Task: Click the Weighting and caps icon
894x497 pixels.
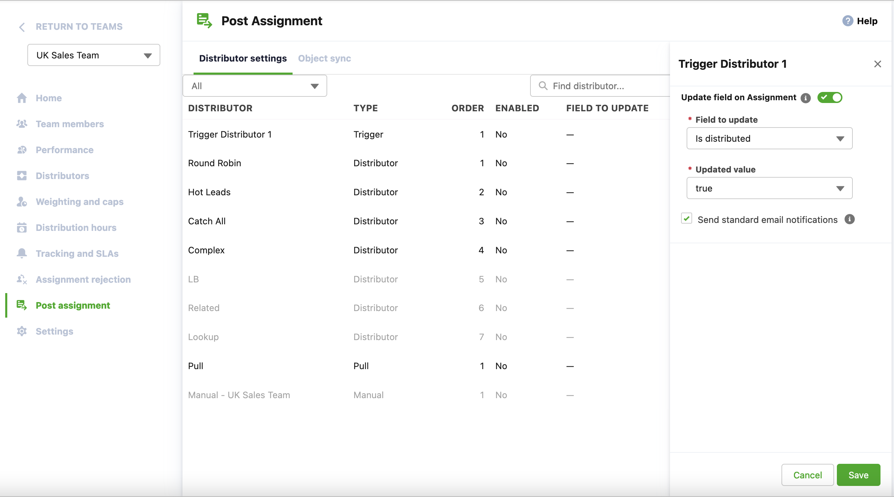Action: (22, 201)
